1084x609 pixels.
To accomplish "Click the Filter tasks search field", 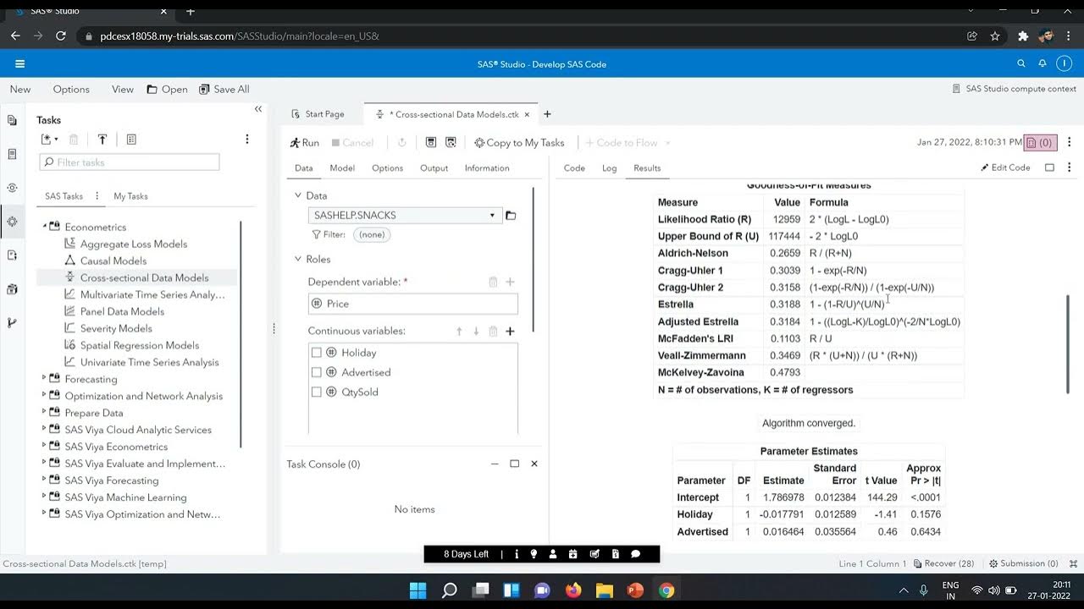I will 130,162.
